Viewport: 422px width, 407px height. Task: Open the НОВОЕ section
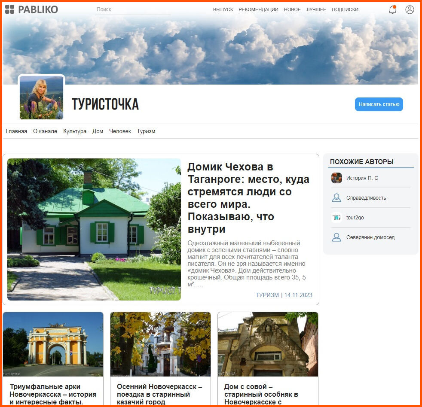(x=292, y=9)
